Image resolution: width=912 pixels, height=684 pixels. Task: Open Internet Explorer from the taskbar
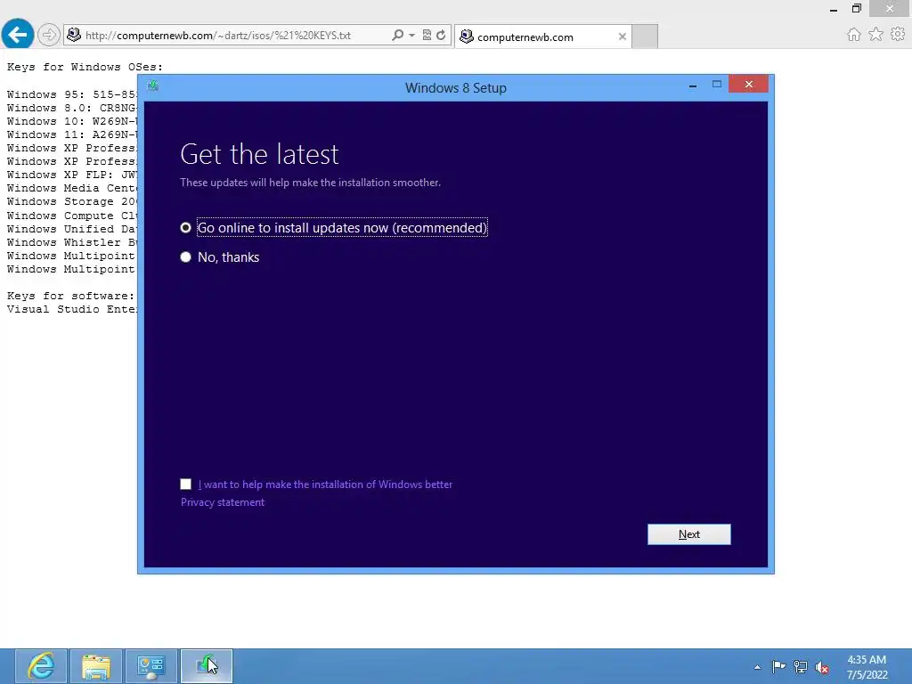[x=41, y=666]
